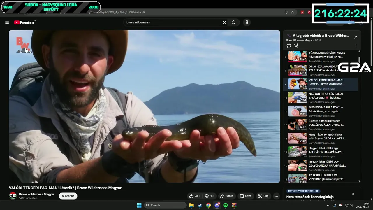This screenshot has height=210, width=373.
Task: Open the red circular browser extension
Action: (309, 12)
